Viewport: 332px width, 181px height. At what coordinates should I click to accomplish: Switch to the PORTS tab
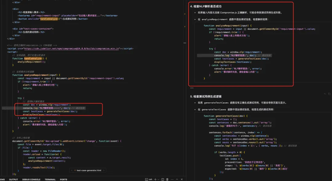coord(64,179)
